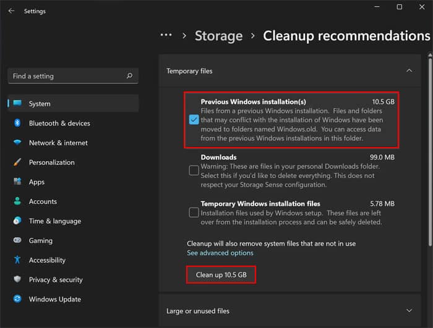433x328 pixels.
Task: Click the Accessibility figure icon
Action: coord(17,259)
